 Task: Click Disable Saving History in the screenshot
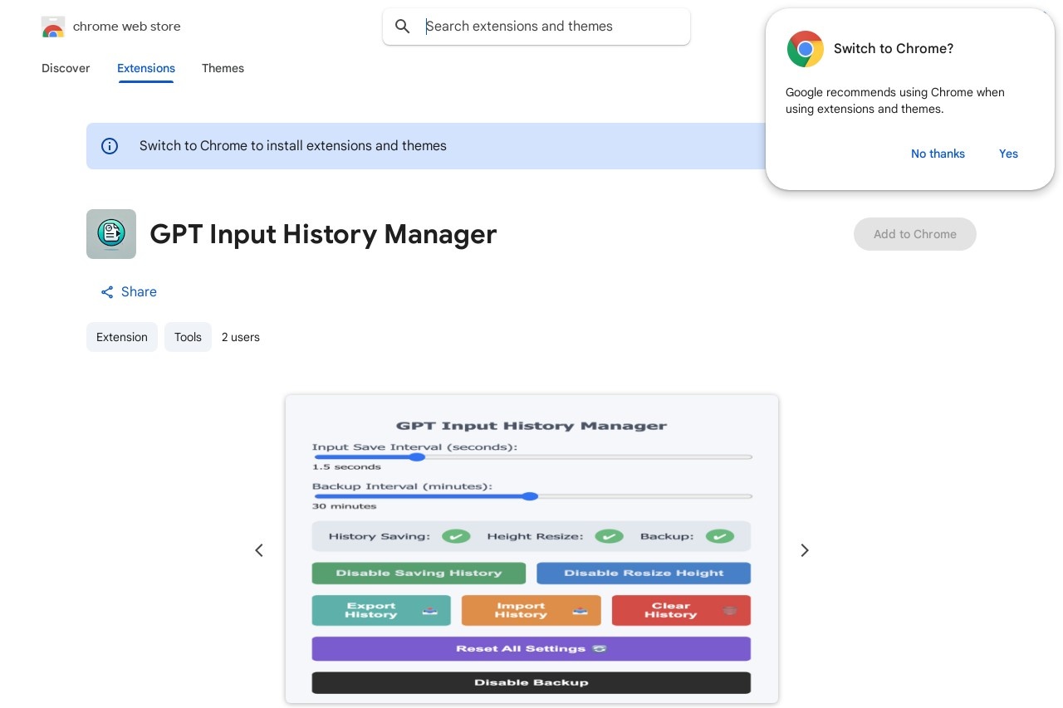[x=419, y=574]
